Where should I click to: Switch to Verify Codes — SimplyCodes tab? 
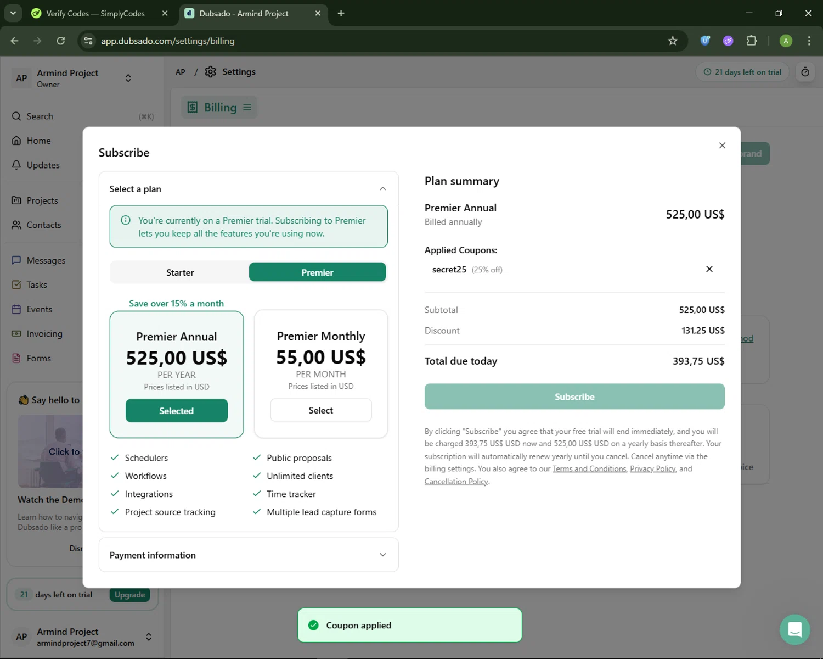coord(95,13)
